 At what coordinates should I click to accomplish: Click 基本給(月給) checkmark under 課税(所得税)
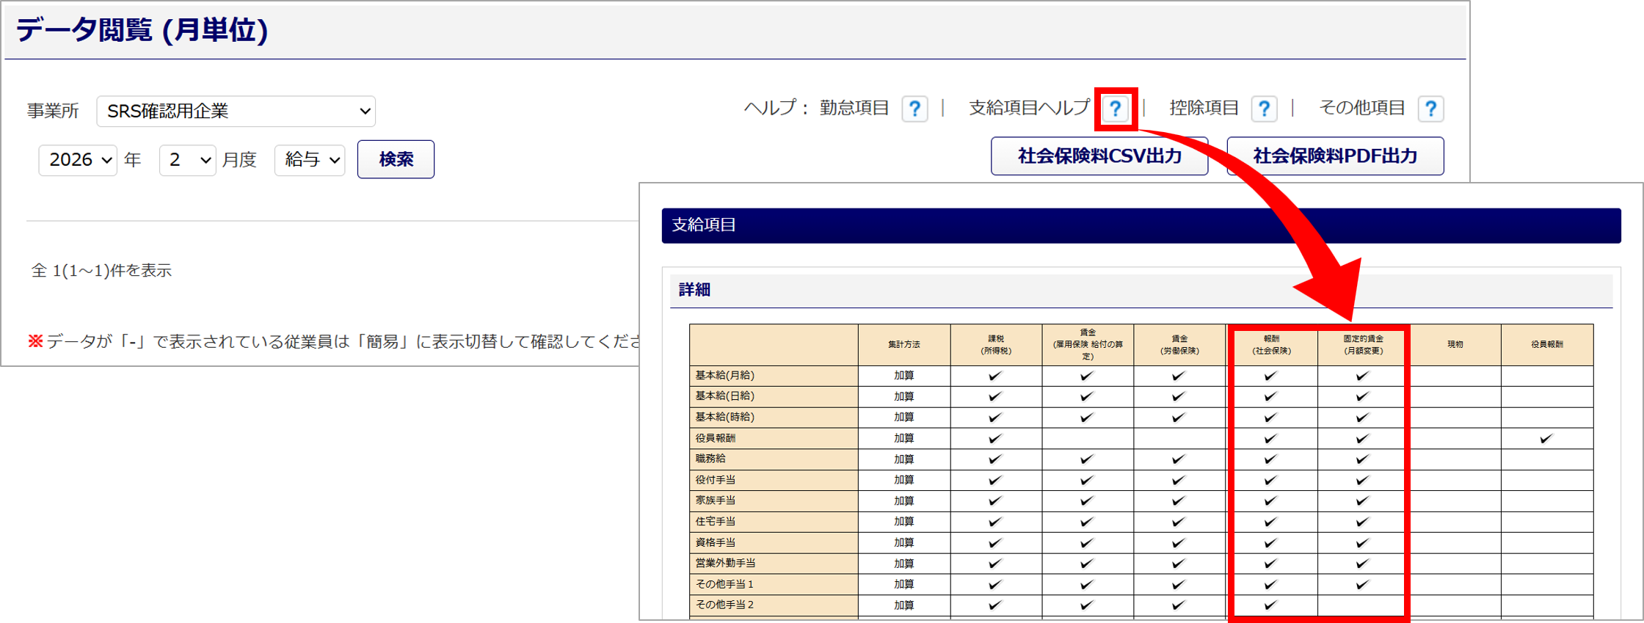[x=995, y=376]
